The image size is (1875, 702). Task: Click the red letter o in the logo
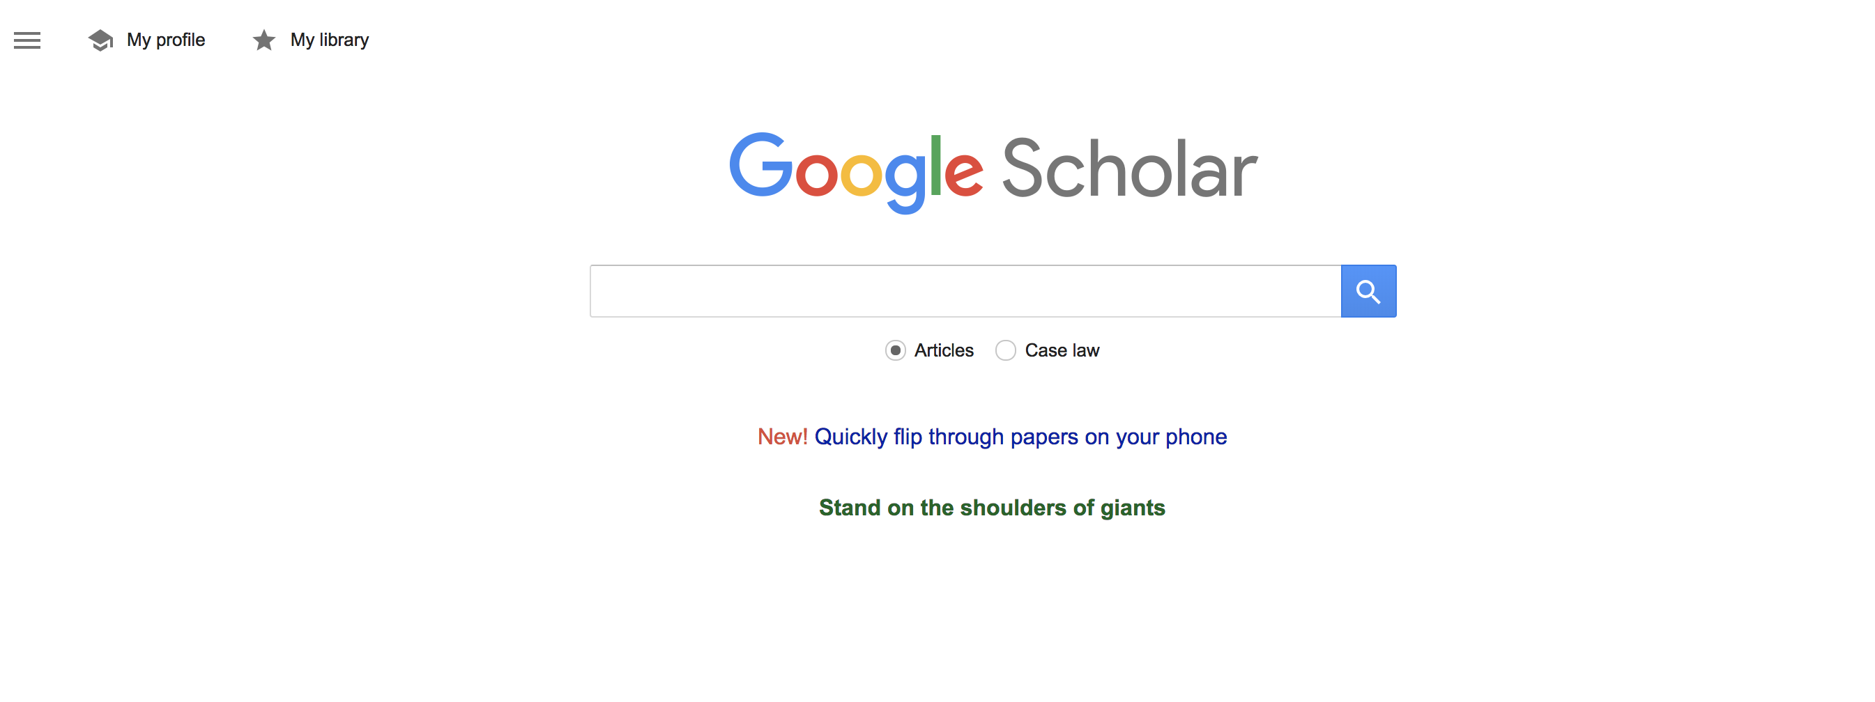click(816, 175)
